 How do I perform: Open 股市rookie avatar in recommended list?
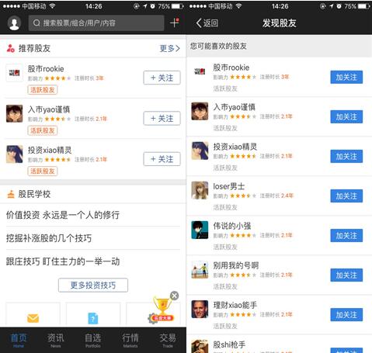point(14,73)
